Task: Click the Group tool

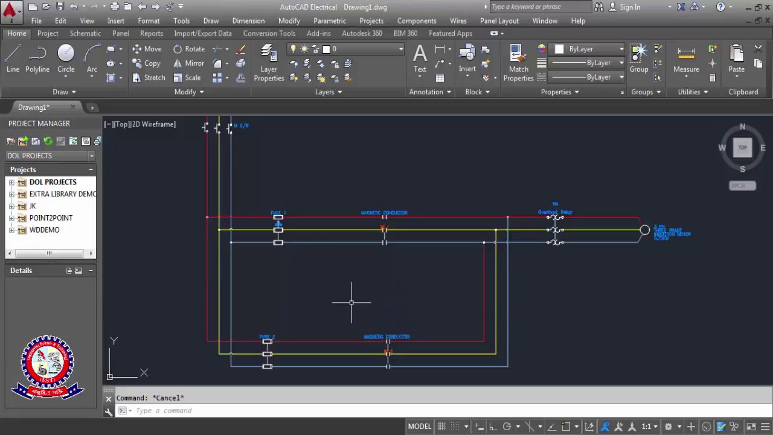Action: coord(639,59)
